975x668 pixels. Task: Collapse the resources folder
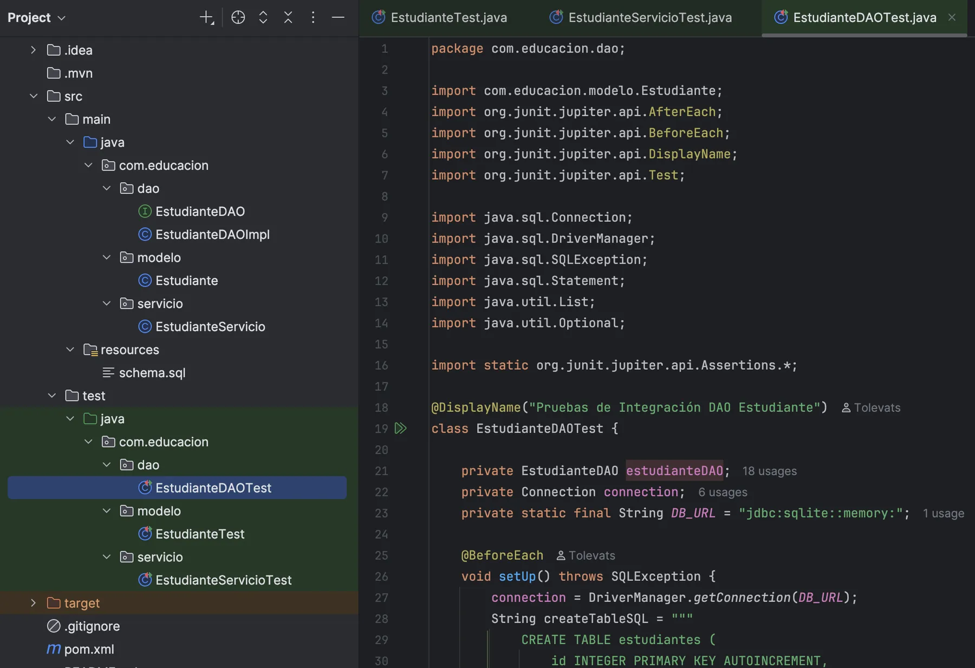click(x=70, y=350)
